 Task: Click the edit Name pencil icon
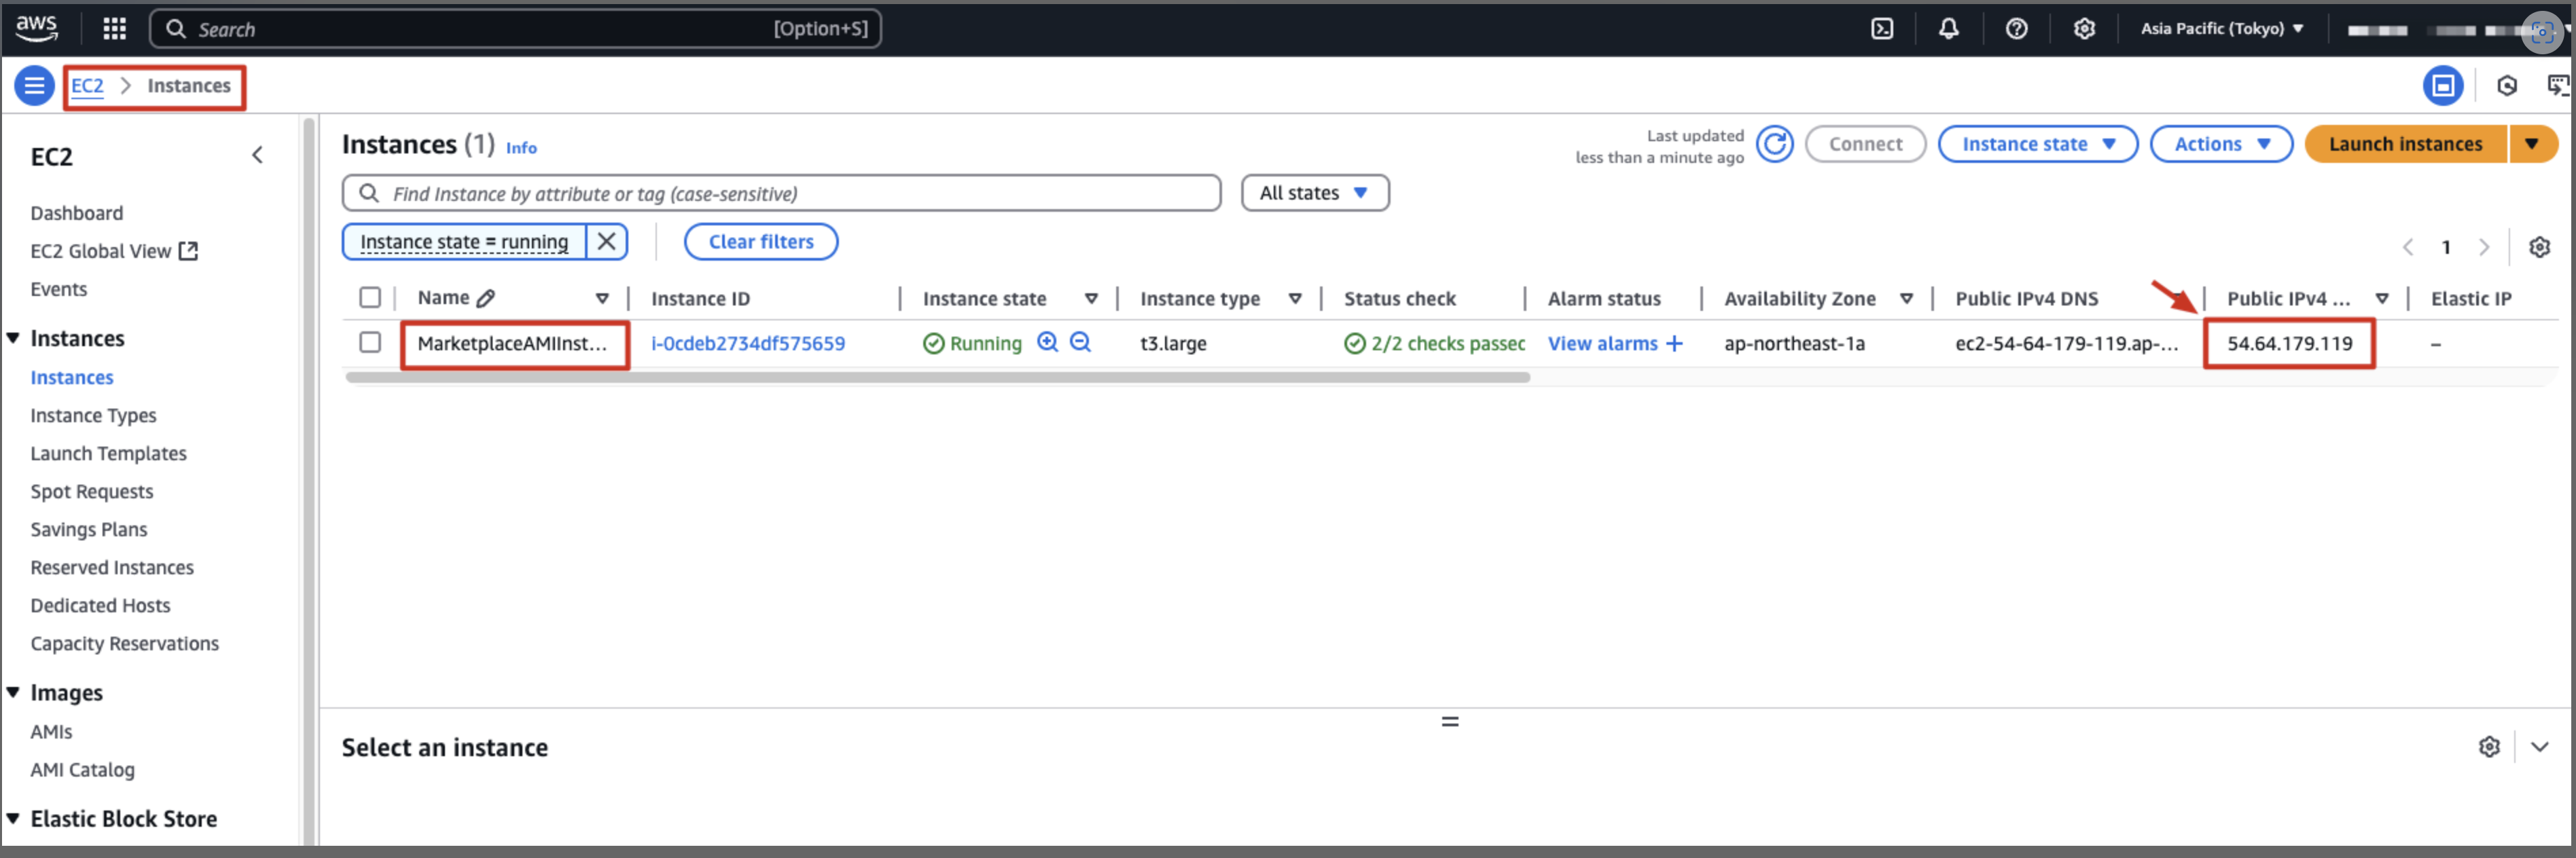[486, 299]
